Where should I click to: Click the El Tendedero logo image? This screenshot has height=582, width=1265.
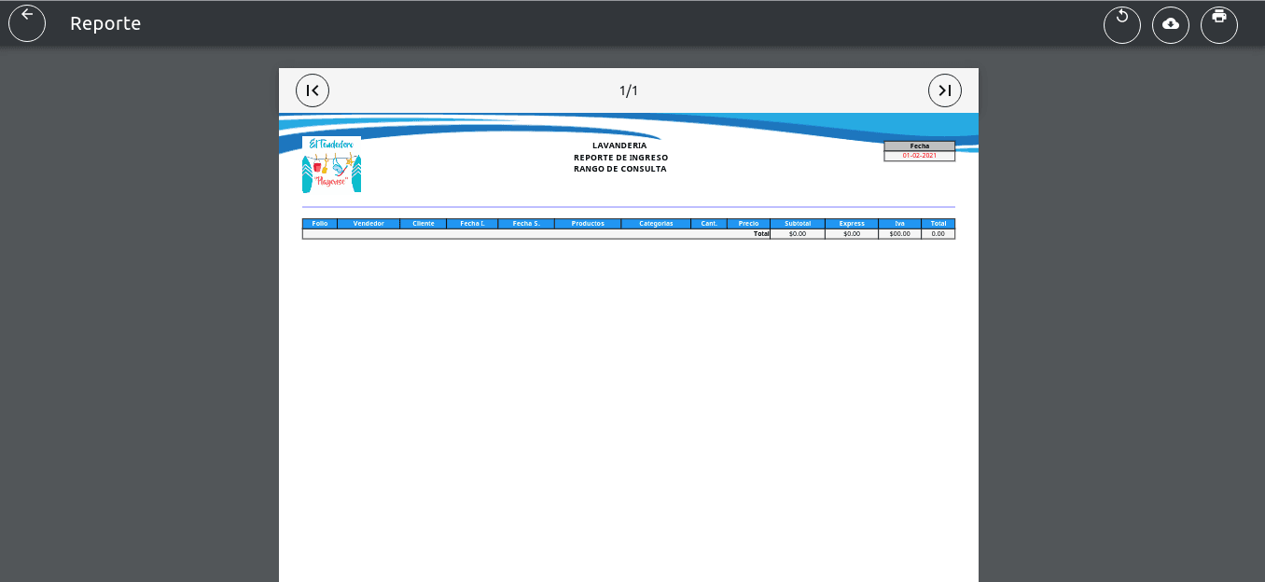[331, 164]
